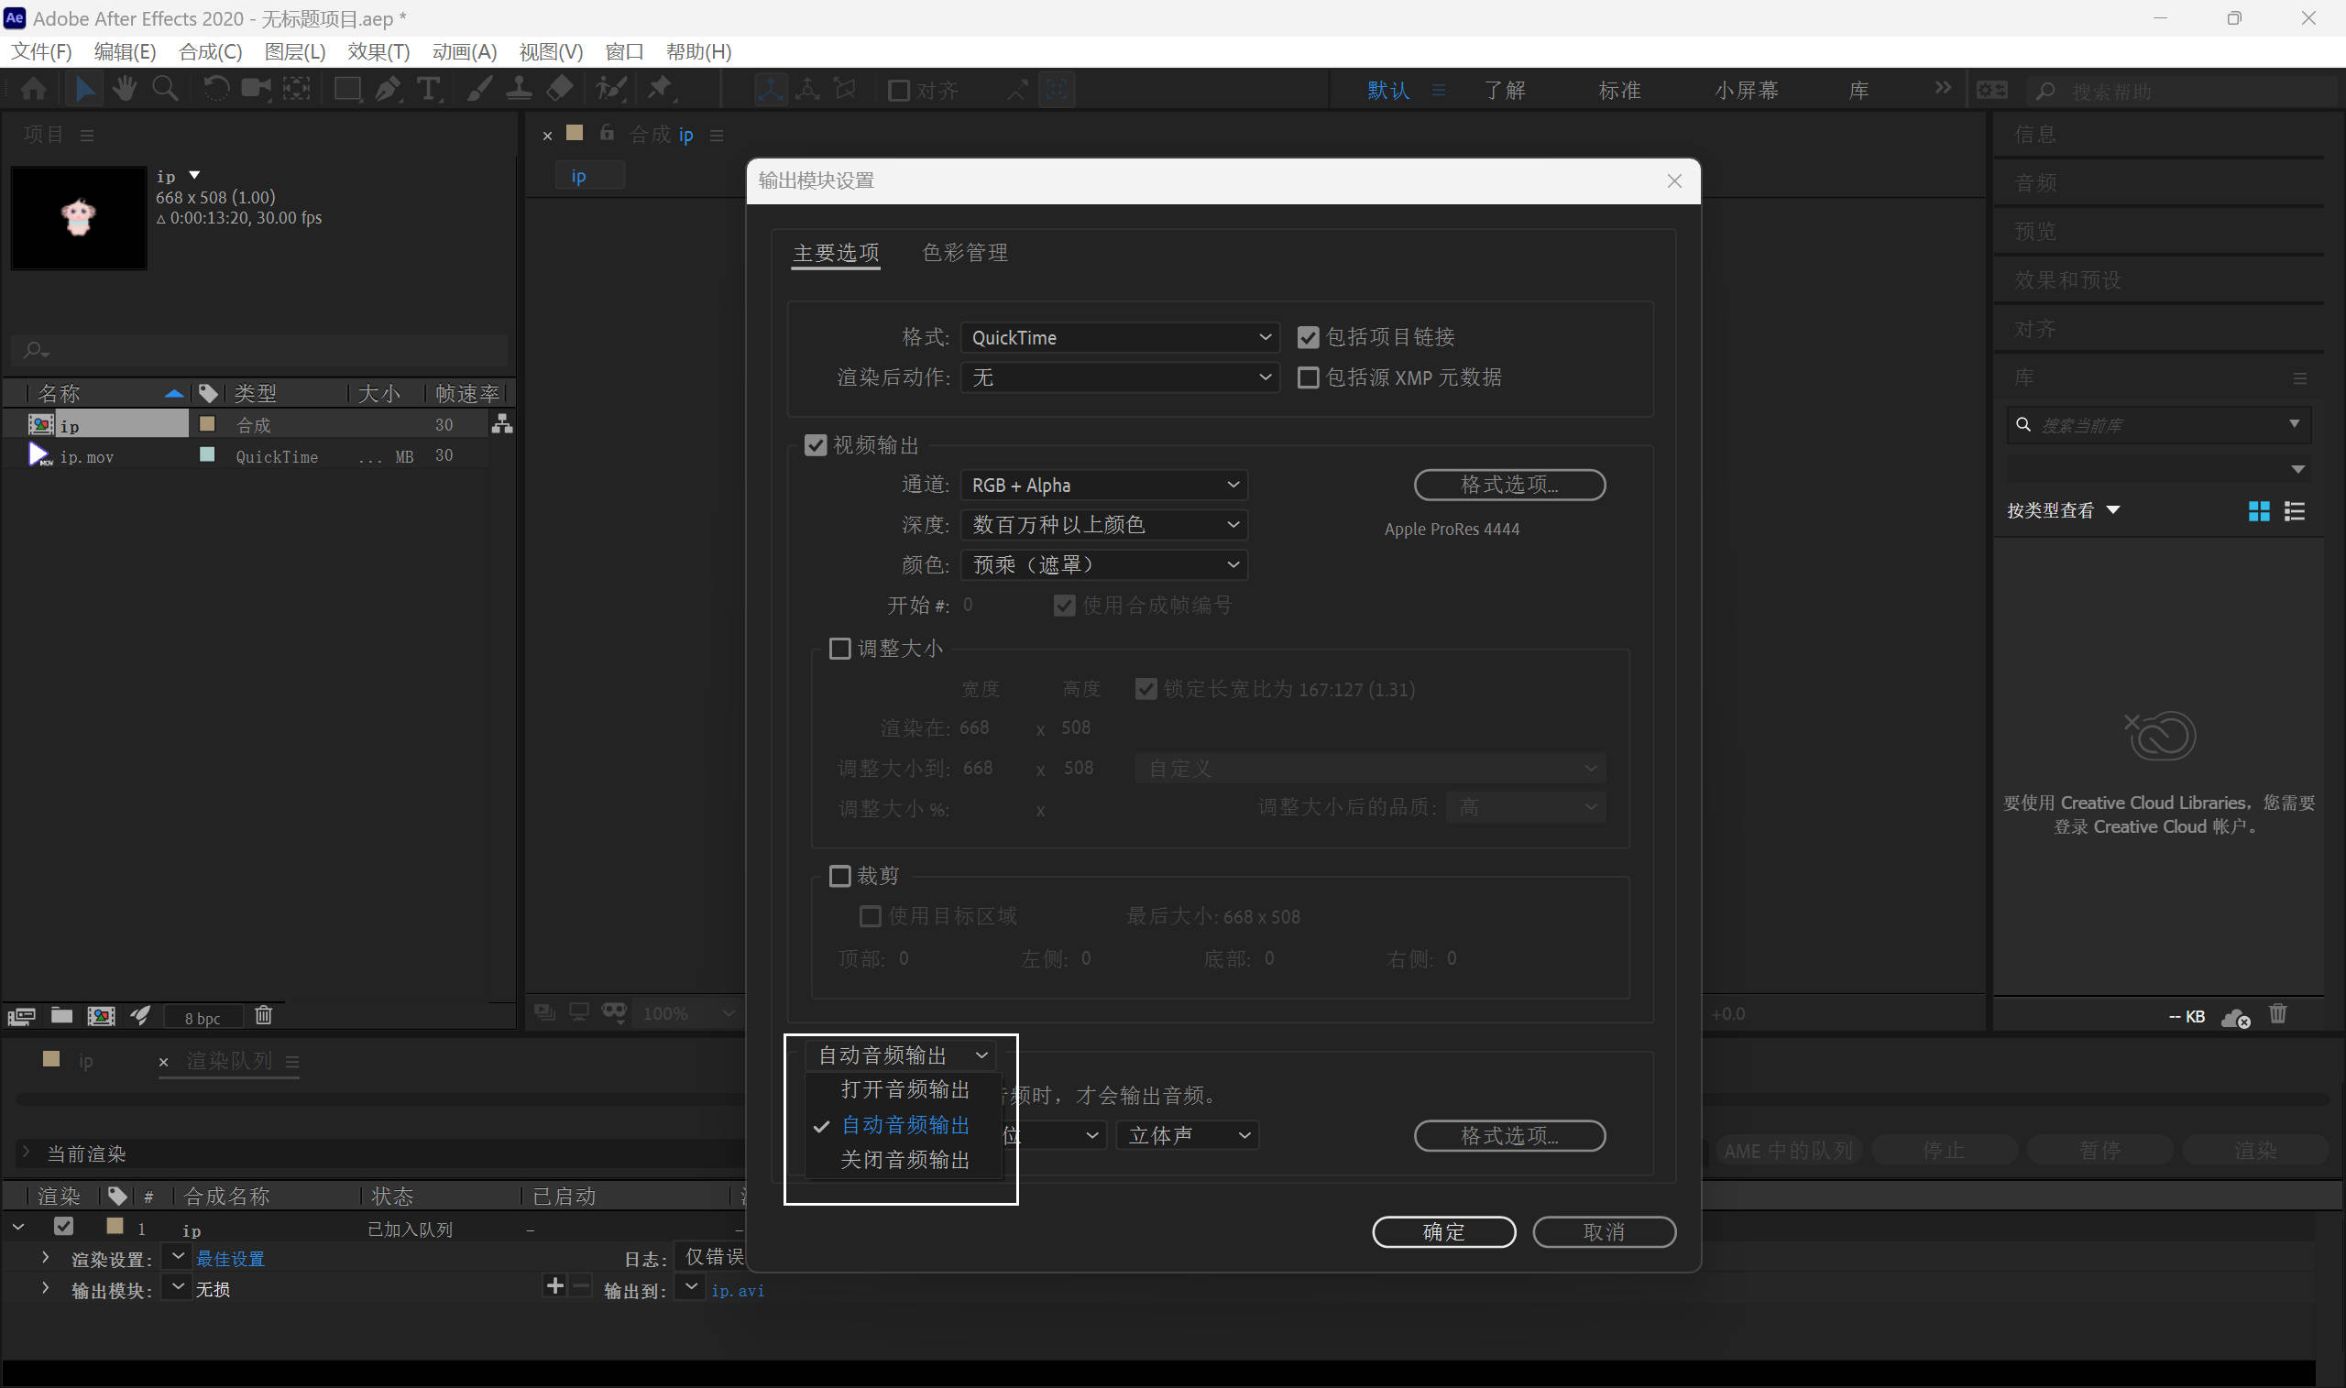Click the project panel search field

click(262, 351)
